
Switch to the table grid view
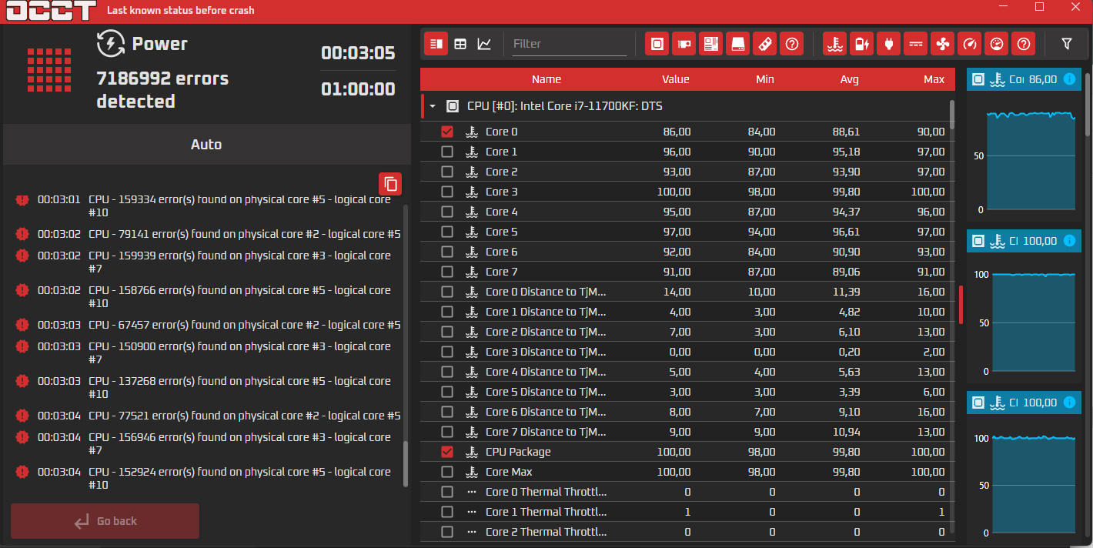point(460,44)
